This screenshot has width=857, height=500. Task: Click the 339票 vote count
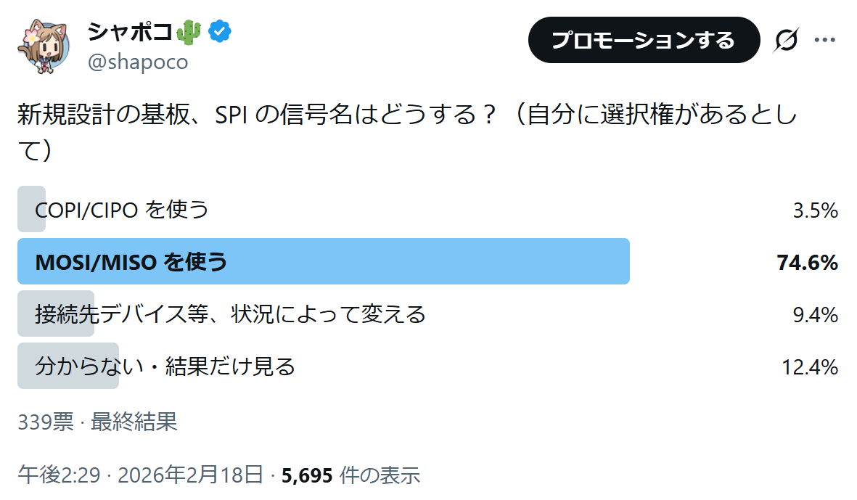[x=45, y=422]
